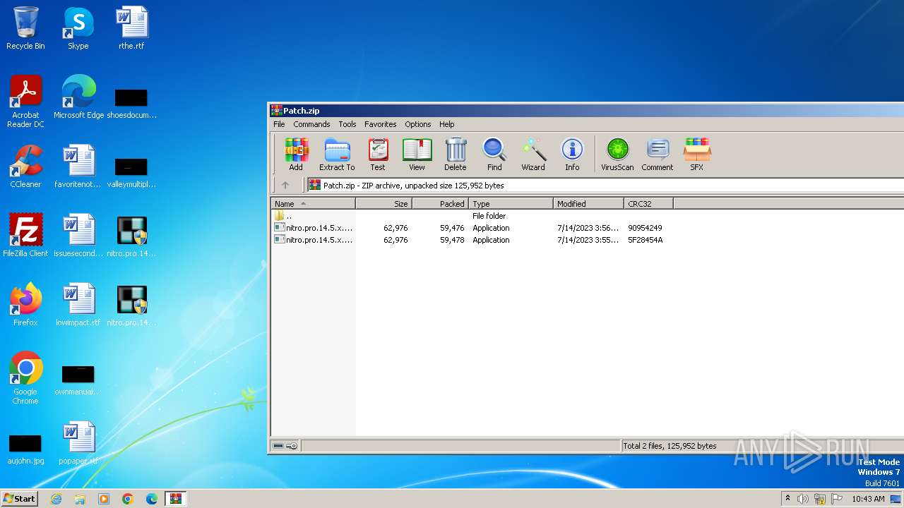Screen dimensions: 904x508
Task: Select lower nitro.pro.14 desktop executable
Action: [131, 305]
